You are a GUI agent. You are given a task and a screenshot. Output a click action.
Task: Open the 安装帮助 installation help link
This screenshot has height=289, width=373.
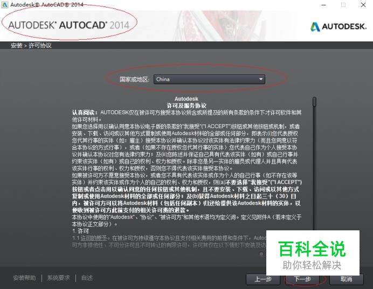click(x=24, y=278)
